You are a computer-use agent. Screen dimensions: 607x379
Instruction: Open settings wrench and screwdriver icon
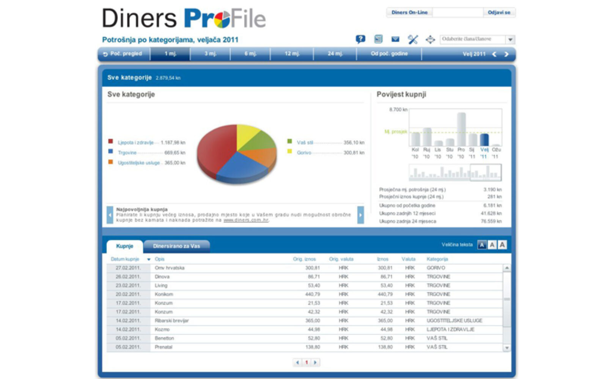[x=413, y=39]
